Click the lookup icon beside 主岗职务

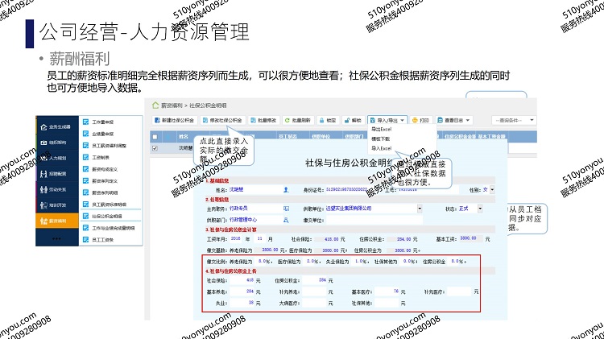pos(286,209)
